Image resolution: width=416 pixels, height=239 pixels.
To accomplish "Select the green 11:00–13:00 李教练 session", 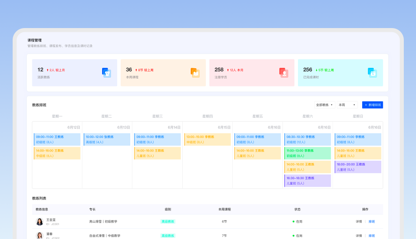I will coord(308,153).
